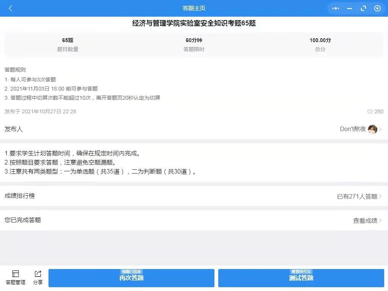Minimize the mini program window
388x291 pixels.
click(x=349, y=8)
